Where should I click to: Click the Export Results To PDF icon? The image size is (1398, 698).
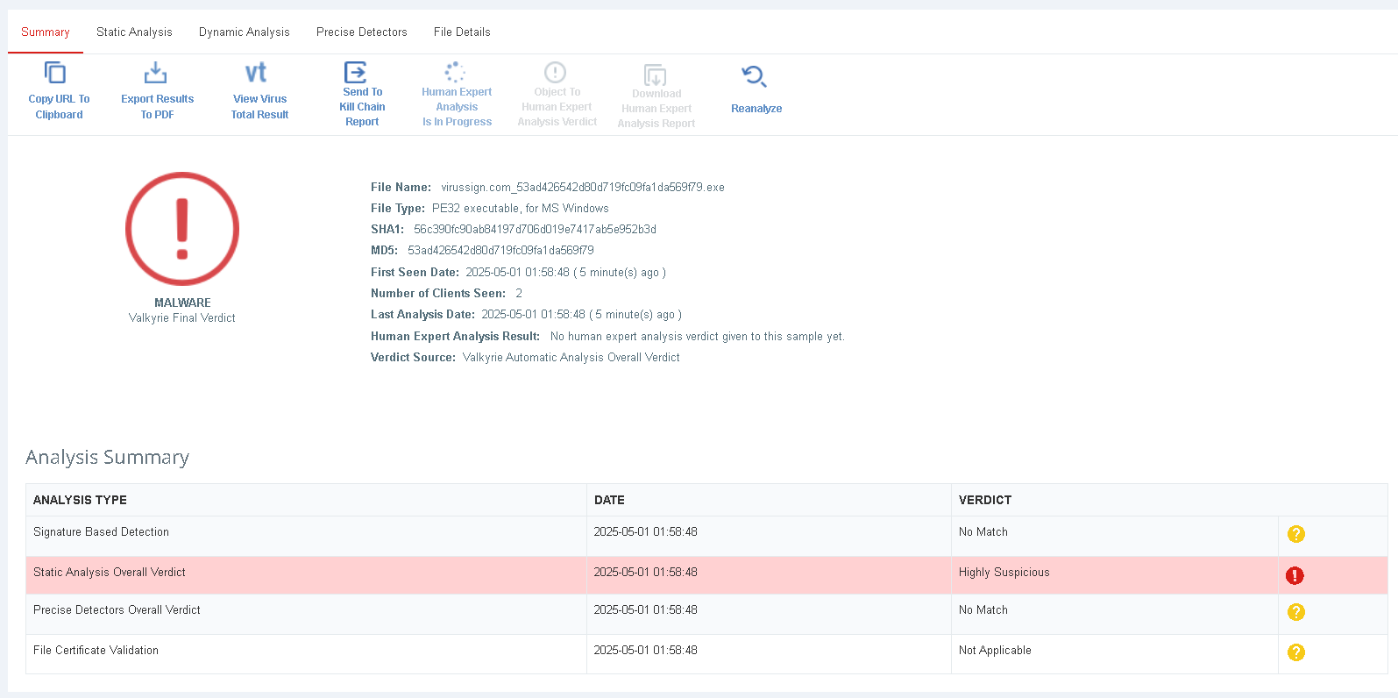155,73
